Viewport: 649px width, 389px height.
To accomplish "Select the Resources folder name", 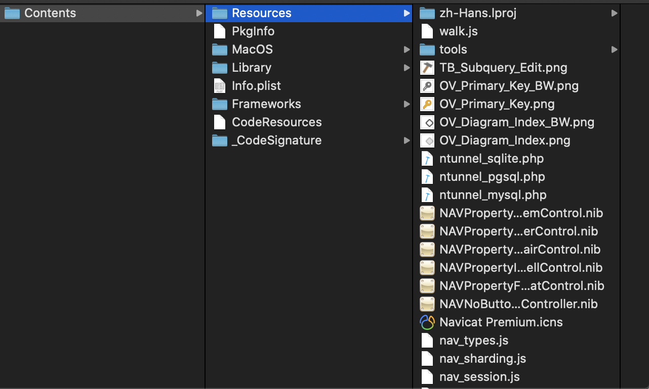I will click(262, 13).
